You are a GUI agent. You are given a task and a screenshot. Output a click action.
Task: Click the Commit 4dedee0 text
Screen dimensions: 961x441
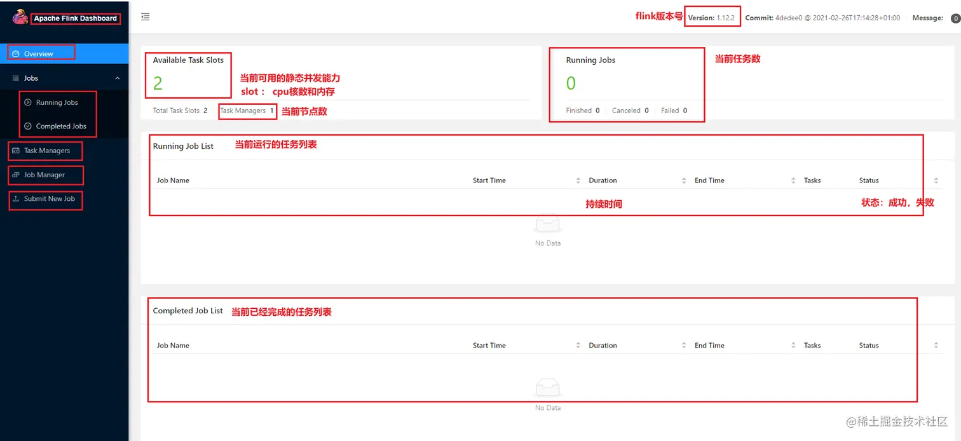(822, 18)
